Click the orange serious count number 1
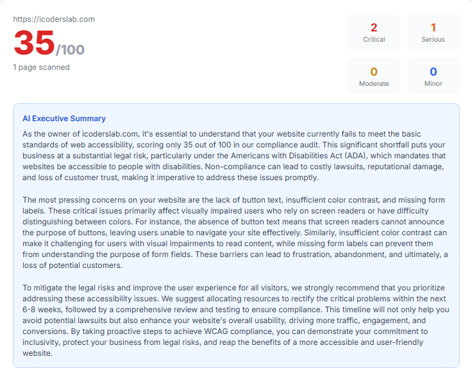The image size is (472, 368). coord(433,28)
